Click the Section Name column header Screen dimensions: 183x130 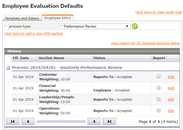(51, 58)
